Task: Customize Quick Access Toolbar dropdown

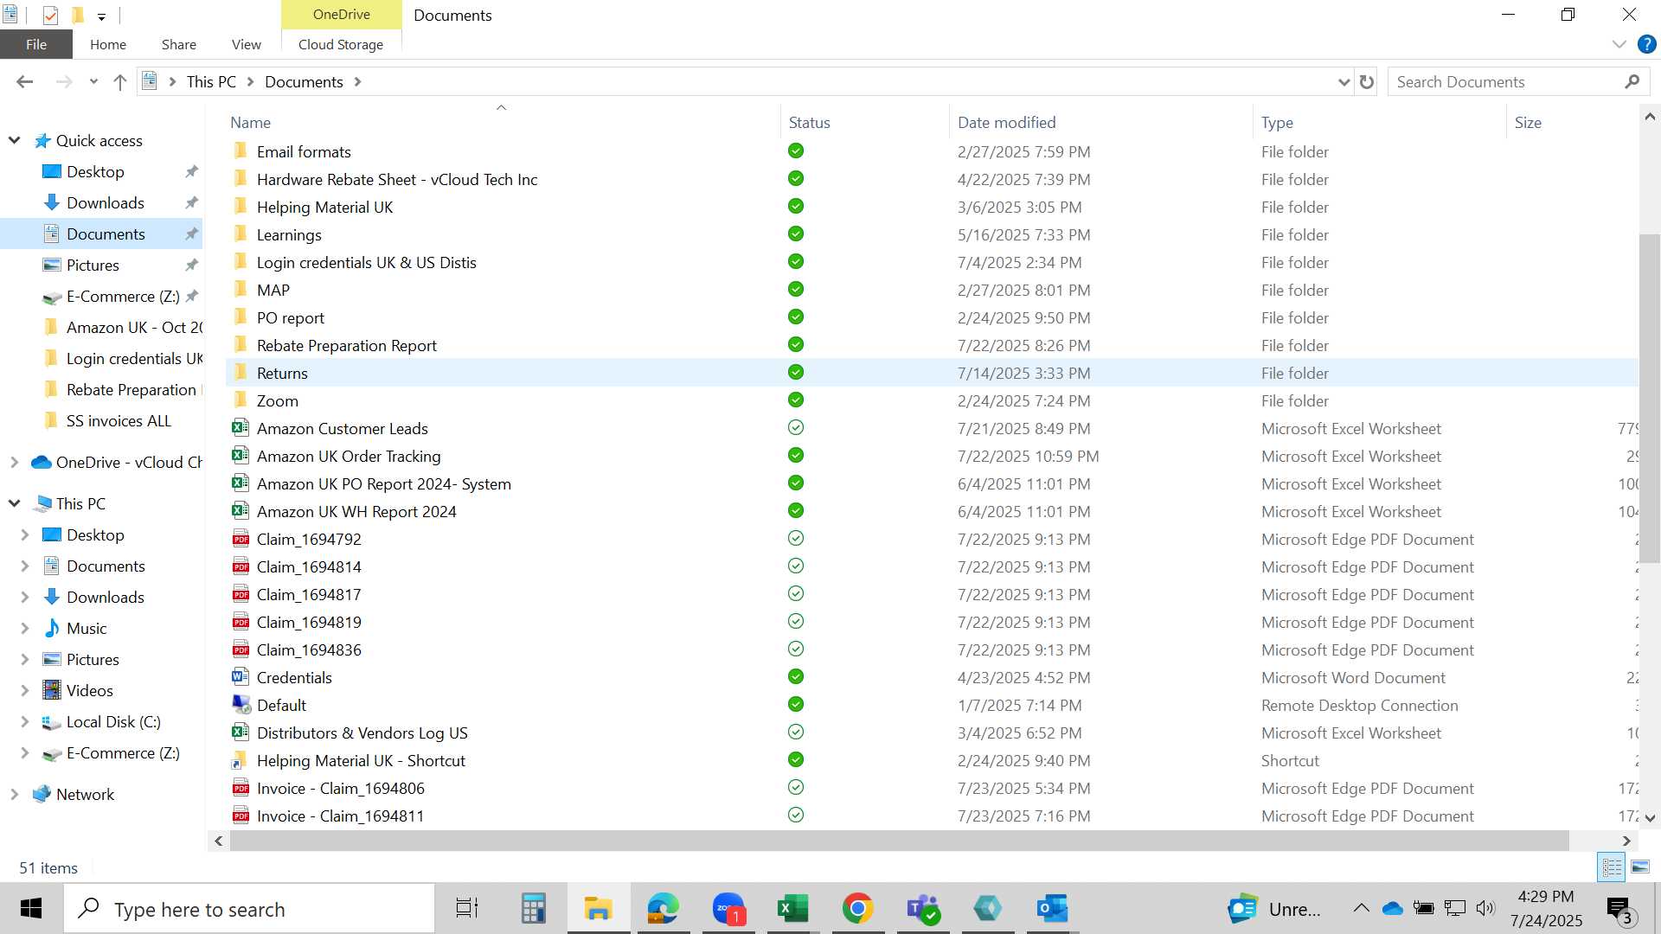Action: (x=101, y=16)
